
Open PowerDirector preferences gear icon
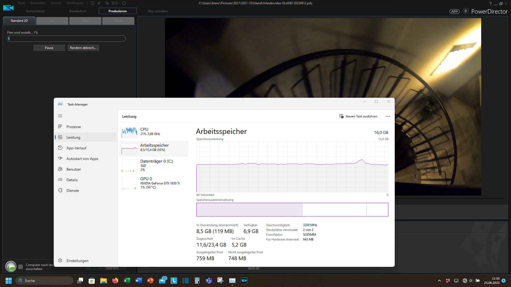point(124,3)
